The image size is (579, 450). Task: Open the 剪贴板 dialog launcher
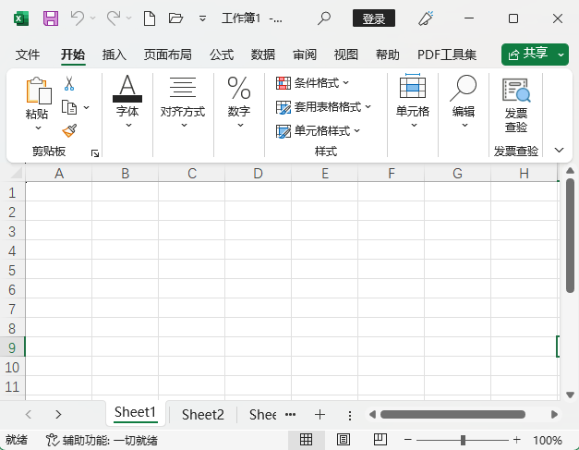pyautogui.click(x=95, y=153)
